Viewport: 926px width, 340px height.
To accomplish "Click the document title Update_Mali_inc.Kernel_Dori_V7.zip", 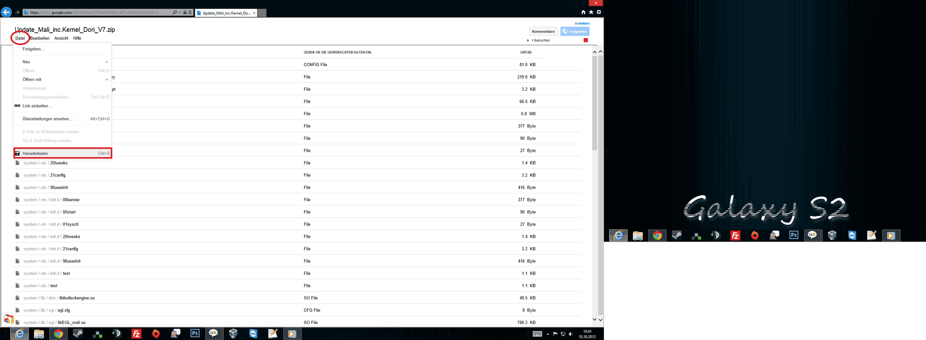I will (65, 29).
